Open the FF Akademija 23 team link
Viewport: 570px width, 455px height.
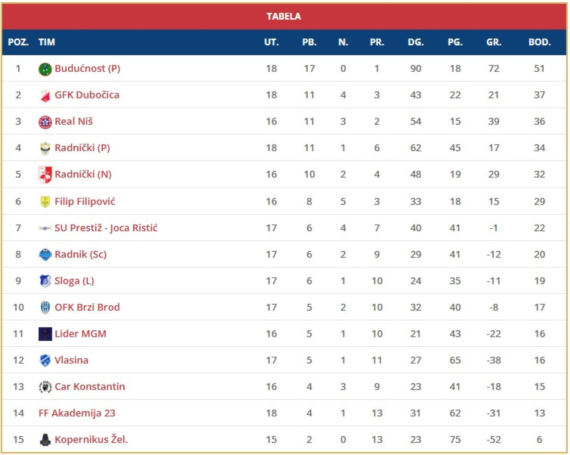(77, 413)
